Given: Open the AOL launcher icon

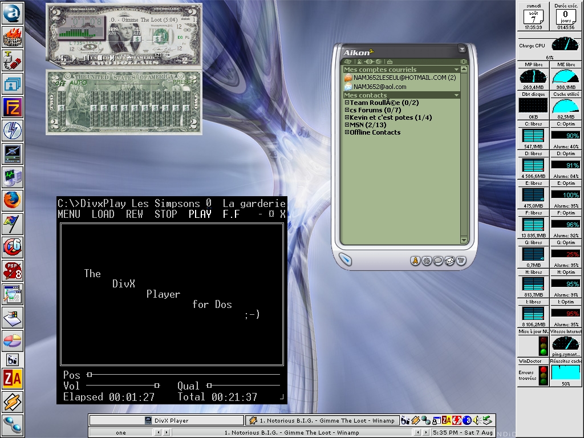Looking at the screenshot, I should [x=13, y=13].
